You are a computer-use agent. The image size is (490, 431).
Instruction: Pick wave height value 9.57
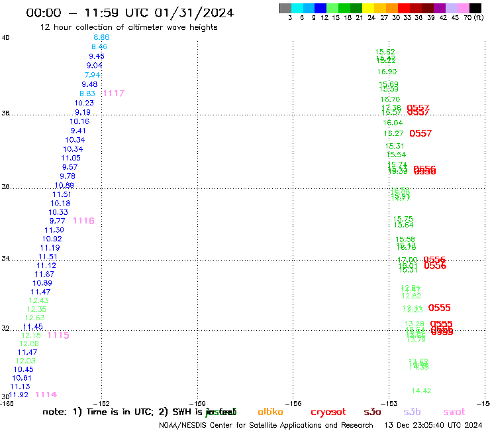[x=70, y=167]
